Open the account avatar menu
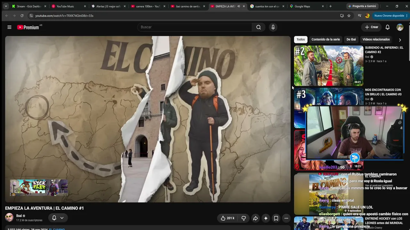This screenshot has width=410, height=230. 400,27
